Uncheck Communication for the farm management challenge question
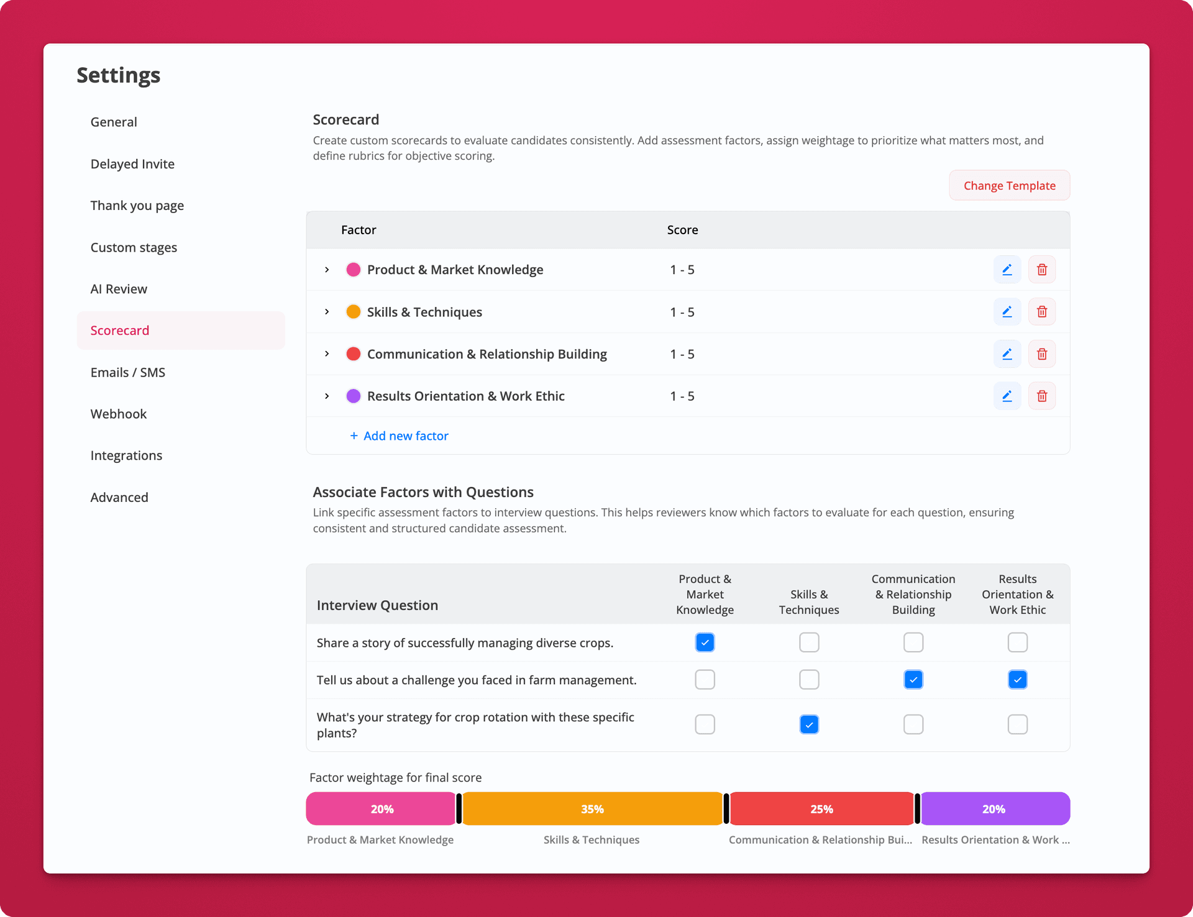The width and height of the screenshot is (1193, 917). (x=913, y=679)
